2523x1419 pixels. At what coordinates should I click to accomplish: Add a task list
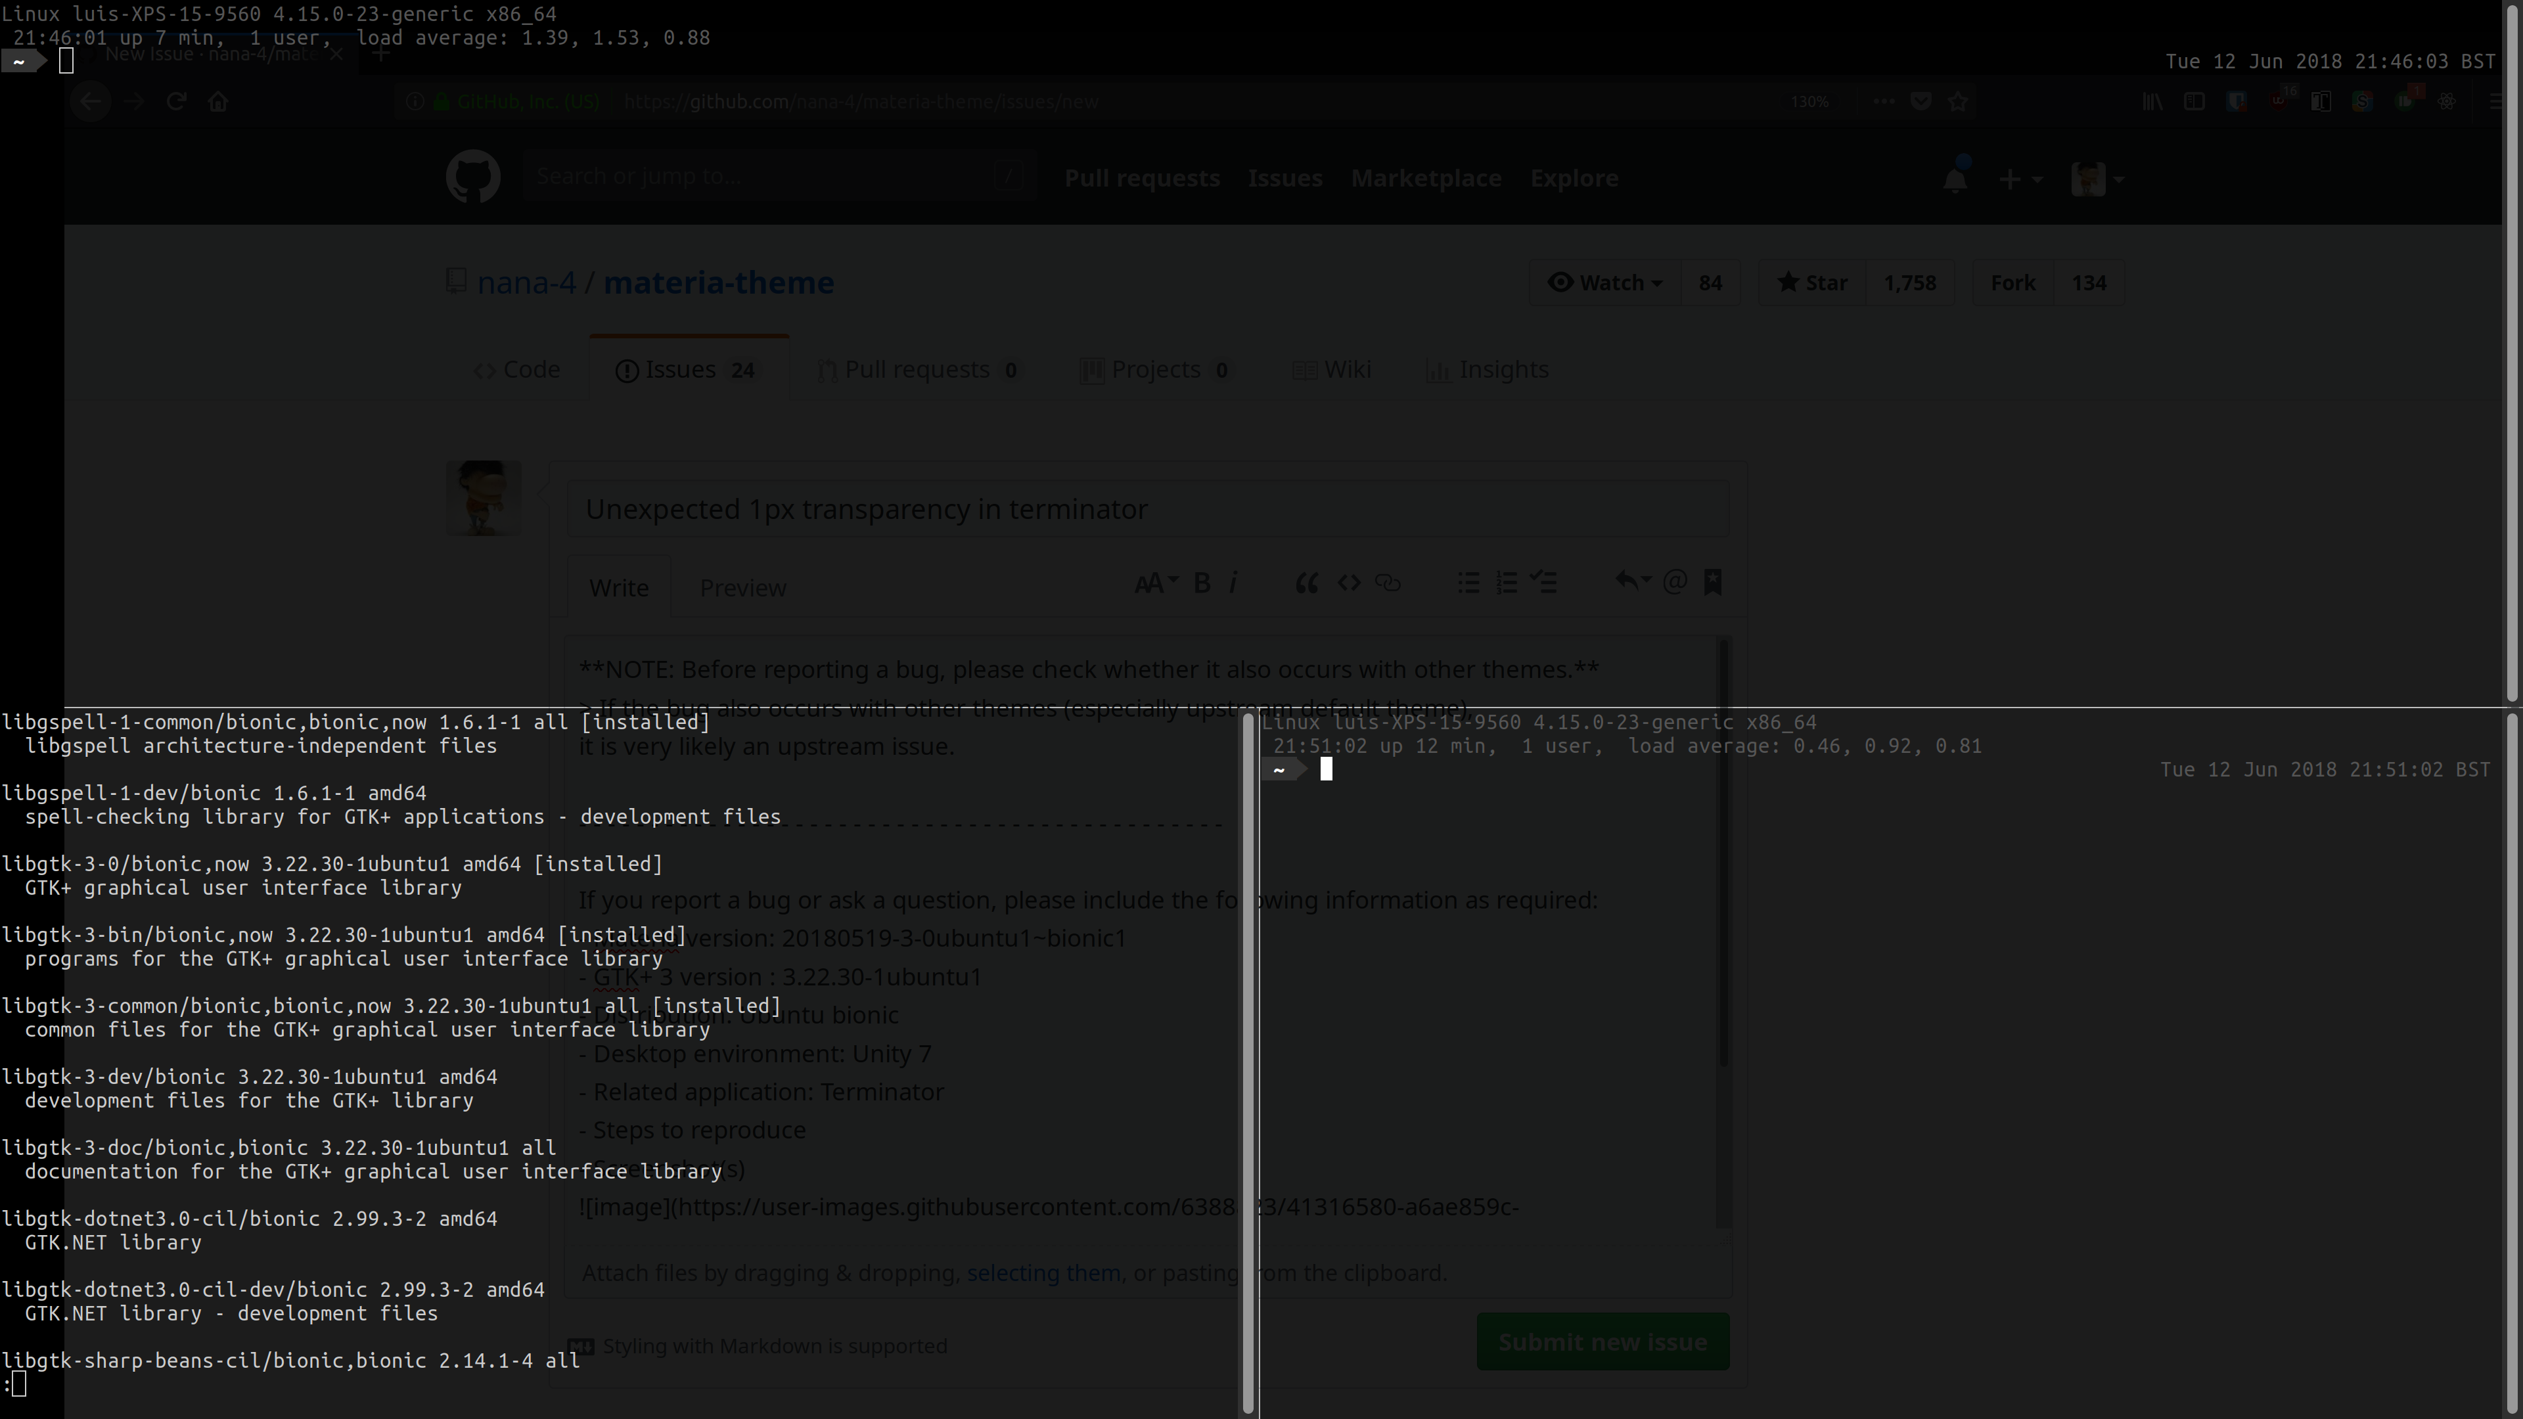[1545, 583]
